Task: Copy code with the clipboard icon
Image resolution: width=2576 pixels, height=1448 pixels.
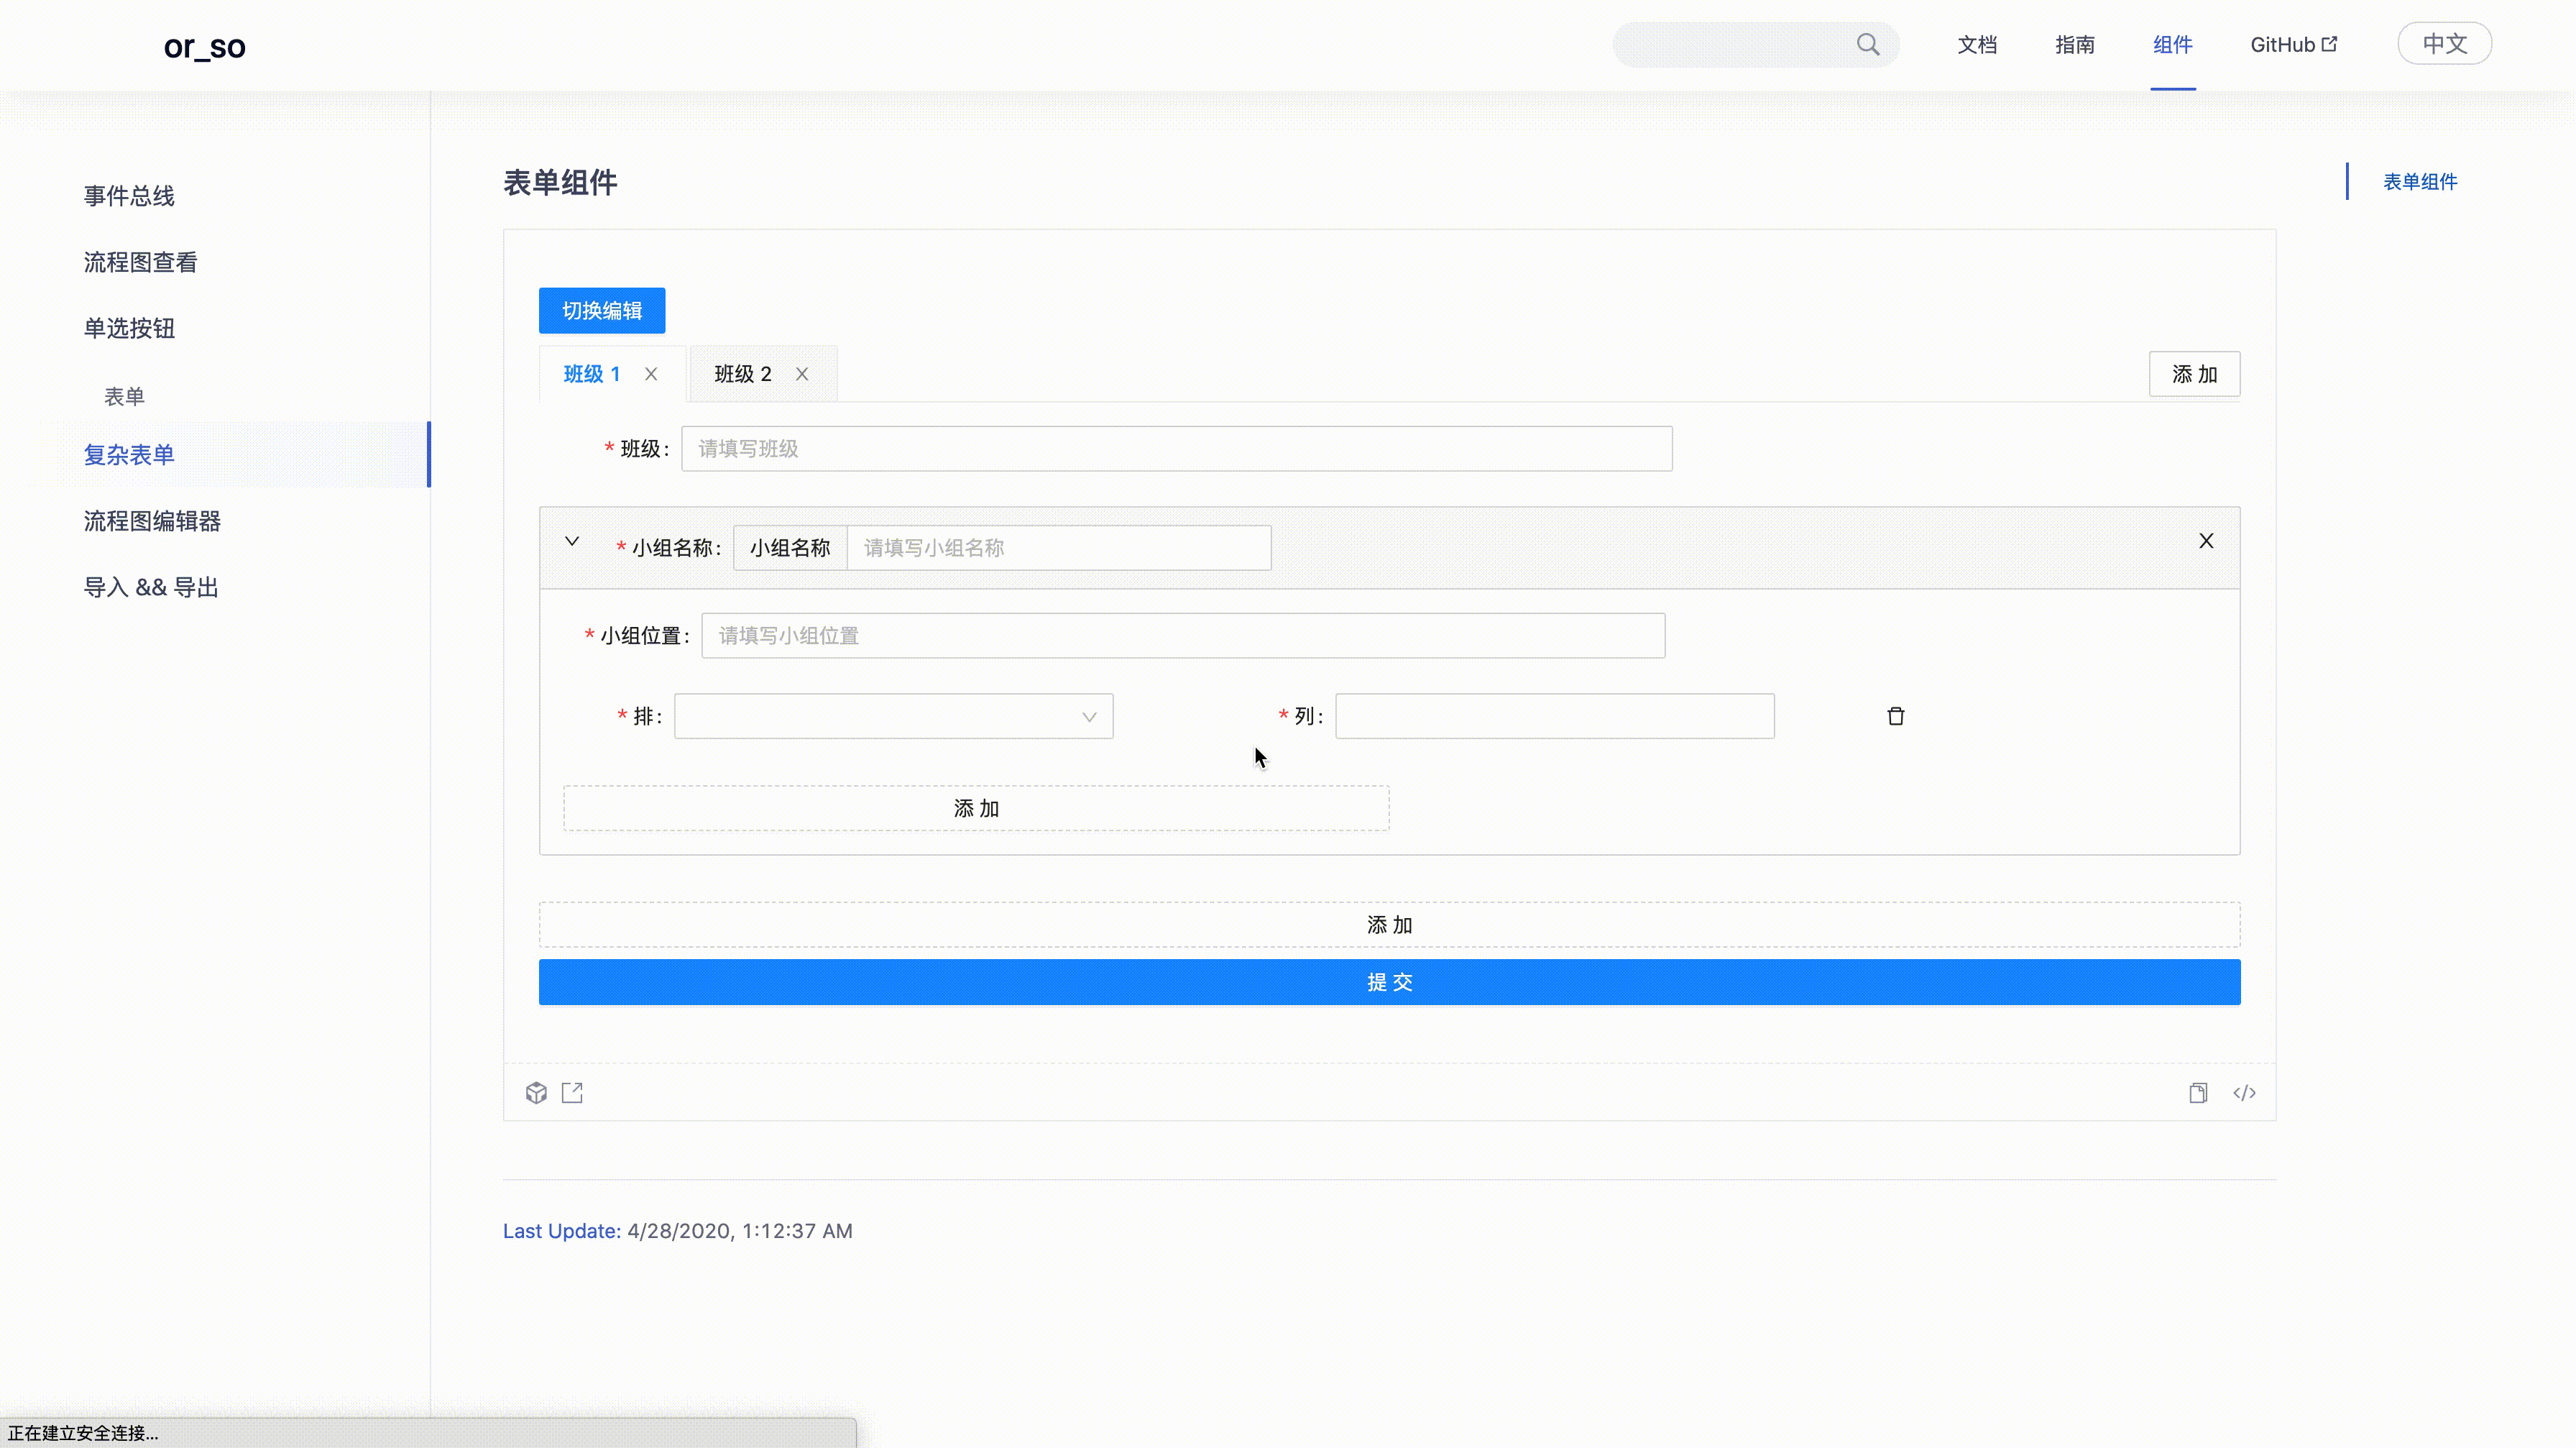Action: [2197, 1093]
